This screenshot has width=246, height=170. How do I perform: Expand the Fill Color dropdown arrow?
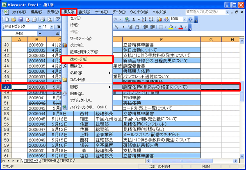175,27
